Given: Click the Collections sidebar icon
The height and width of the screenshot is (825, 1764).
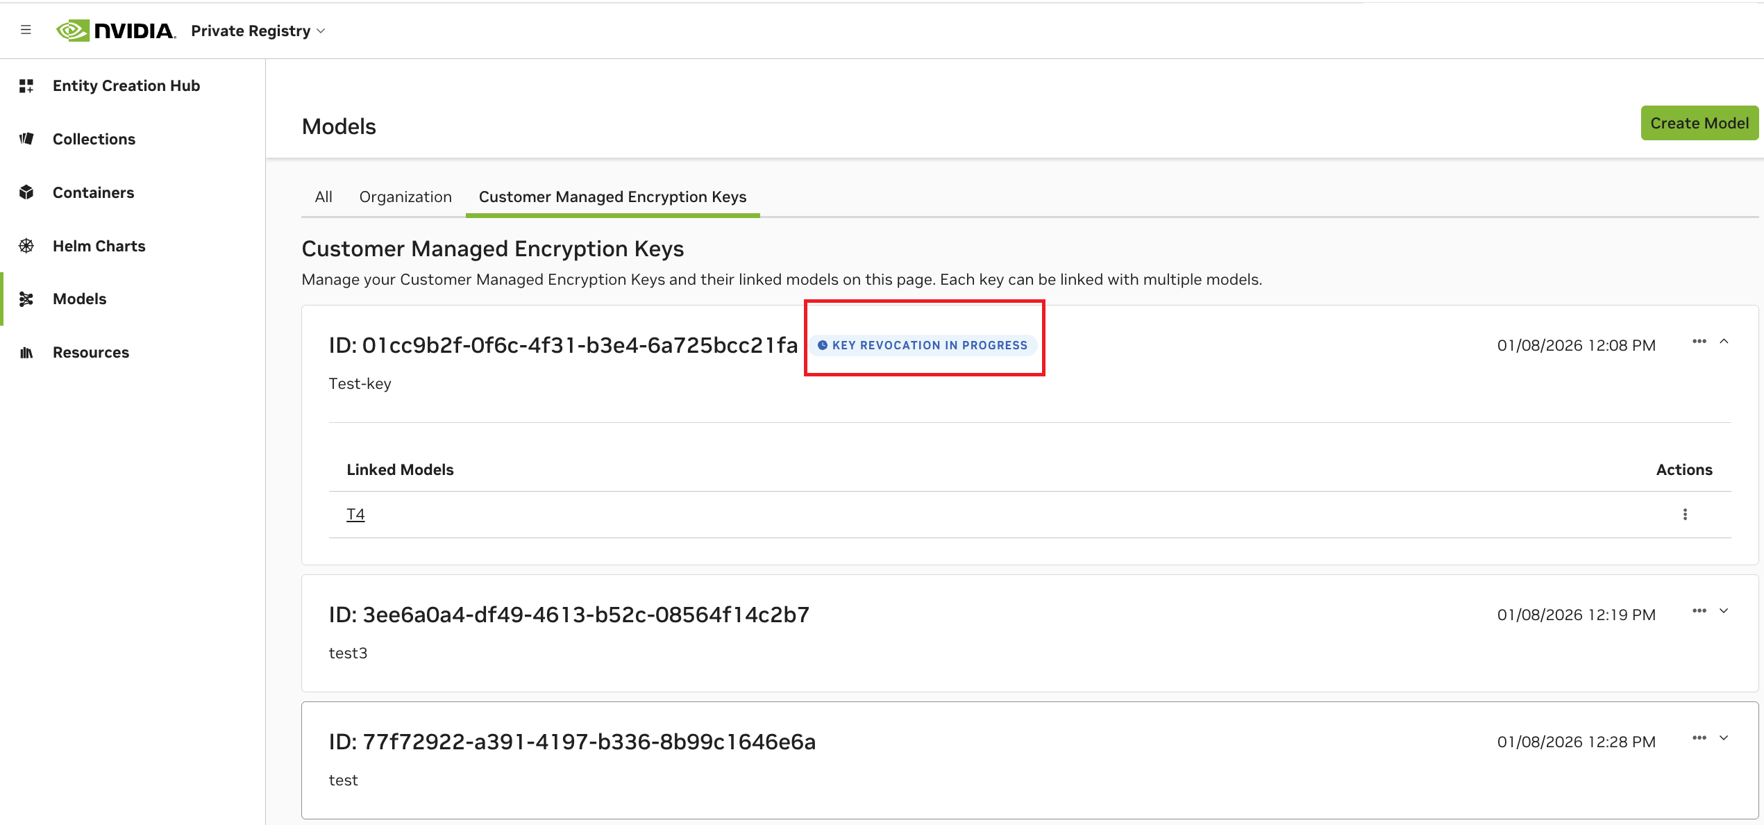Looking at the screenshot, I should [26, 139].
